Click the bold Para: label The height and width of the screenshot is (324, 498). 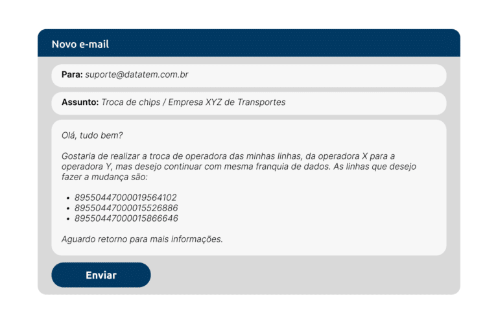(x=72, y=75)
